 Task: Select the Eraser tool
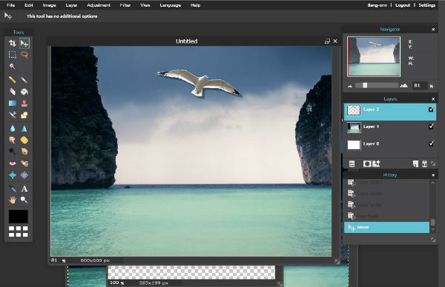coord(12,92)
